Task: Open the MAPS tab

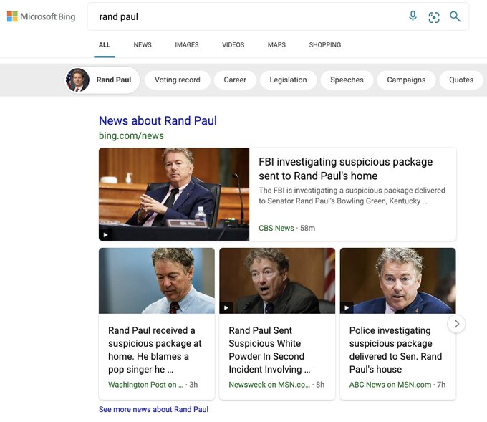Action: point(276,44)
